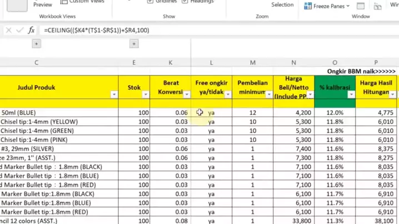This screenshot has height=224, width=399.
Task: Click the Freeze Panes grid icon
Action: [x=308, y=6]
